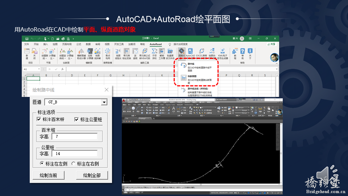
Task: Toggle the 标注公里桩 checkbox
Action: 76,119
